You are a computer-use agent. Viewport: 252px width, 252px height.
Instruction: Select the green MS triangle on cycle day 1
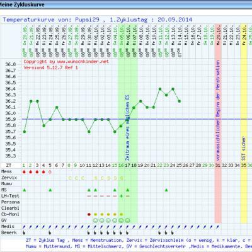25,190
